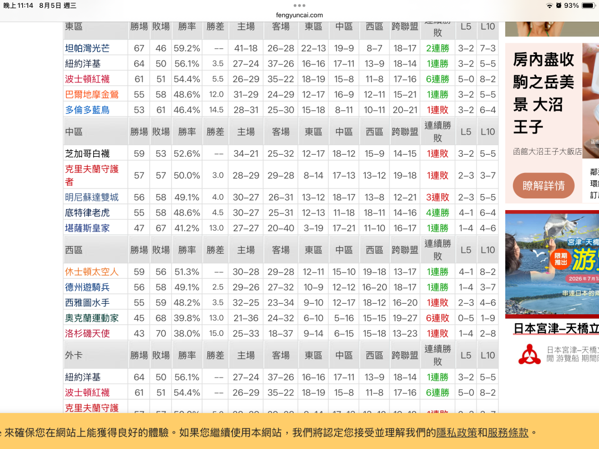Tap the fengyuncai.com address bar
Screen dimensions: 599x449
(299, 15)
